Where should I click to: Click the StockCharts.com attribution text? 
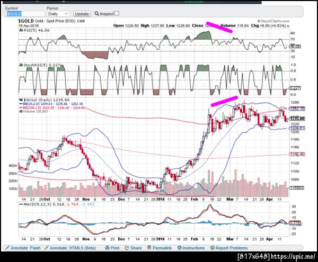pos(273,21)
